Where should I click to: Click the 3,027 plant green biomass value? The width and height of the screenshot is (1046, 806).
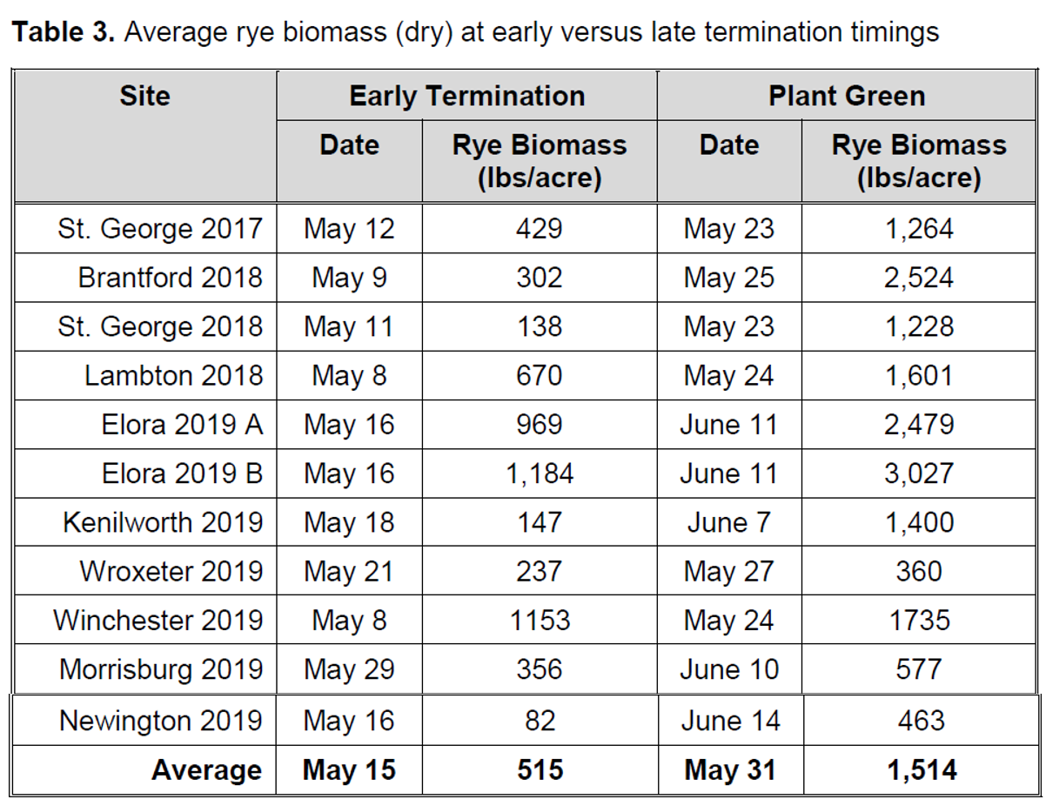pyautogui.click(x=919, y=474)
